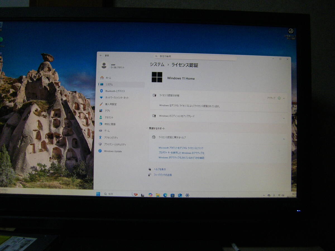The image size is (335, 251).
Task: Click フィードバックの送信 link
Action: (x=163, y=175)
